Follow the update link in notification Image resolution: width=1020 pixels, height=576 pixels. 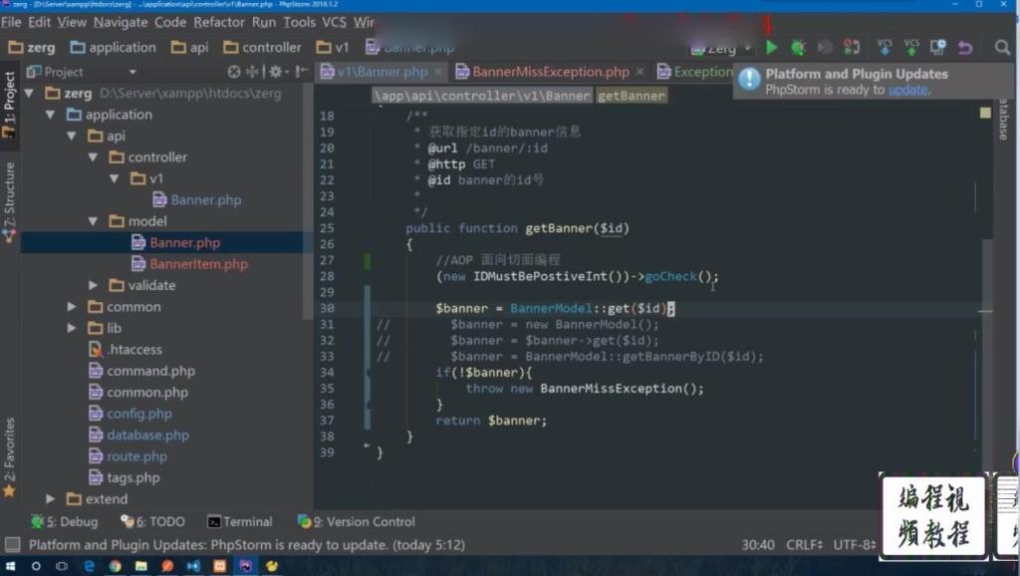tap(908, 90)
